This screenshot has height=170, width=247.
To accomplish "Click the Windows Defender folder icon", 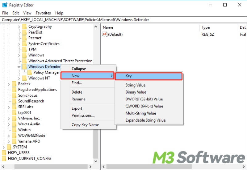I will [x=24, y=67].
